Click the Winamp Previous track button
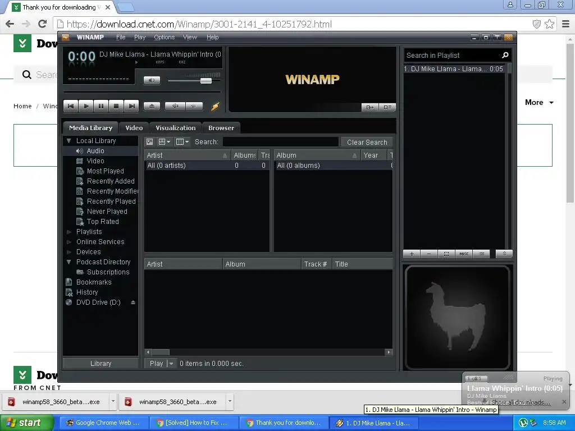This screenshot has height=431, width=575. tap(71, 106)
